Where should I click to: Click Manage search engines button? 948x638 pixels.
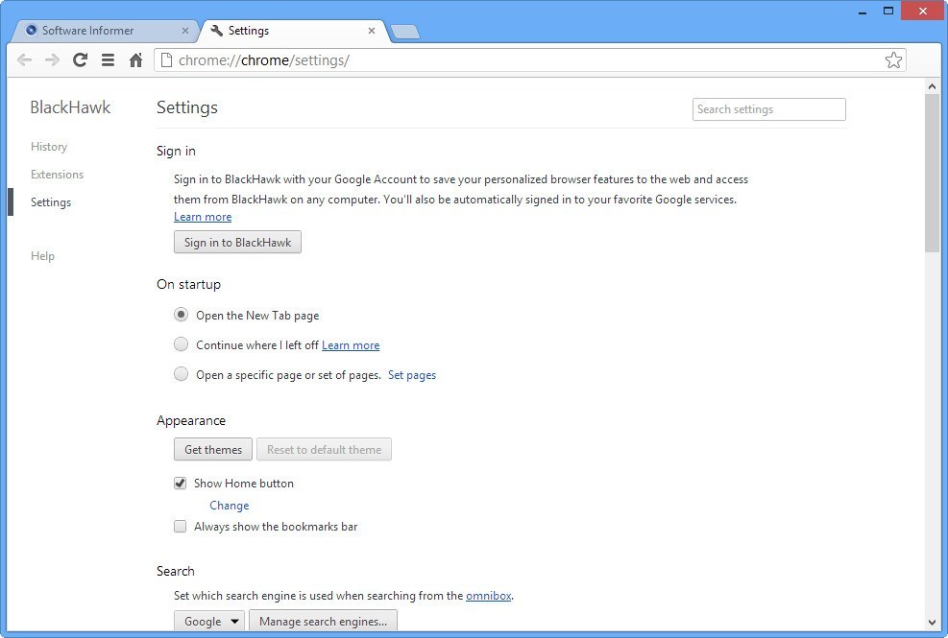(323, 621)
